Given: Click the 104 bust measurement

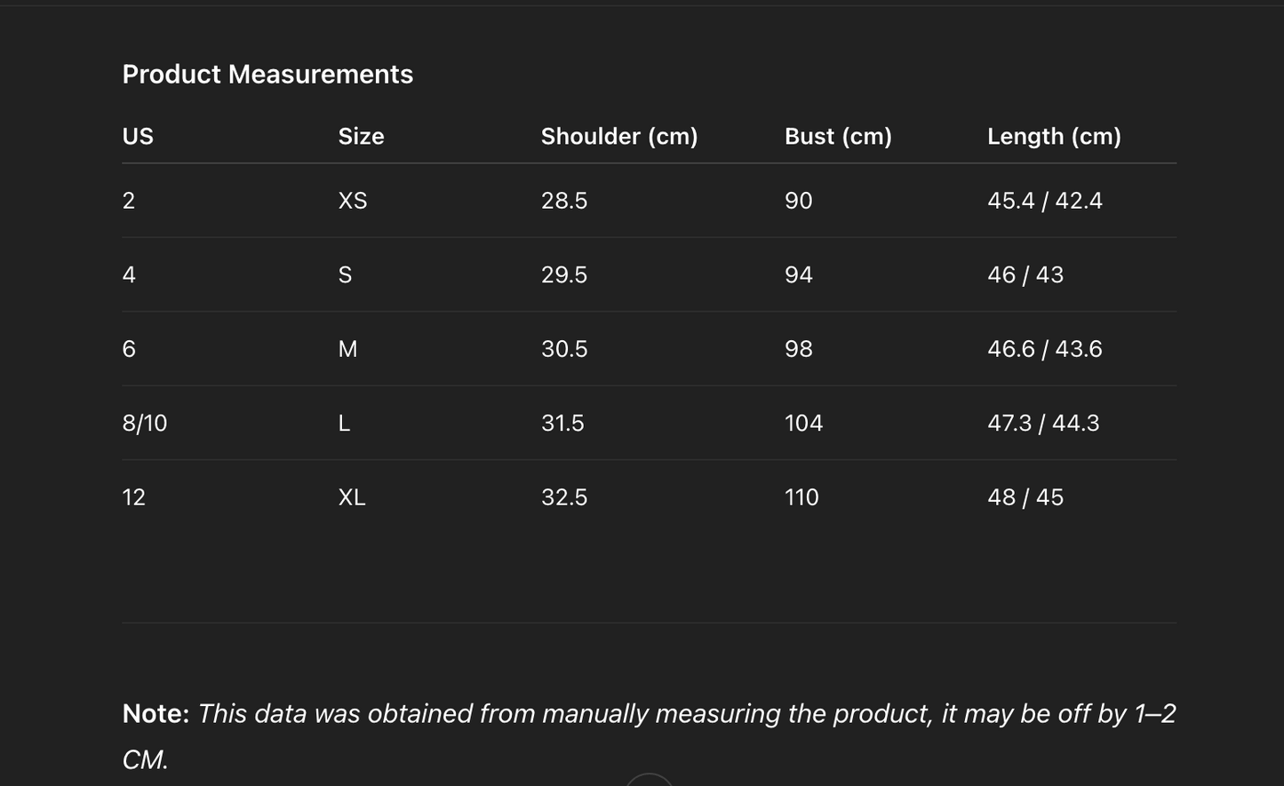Looking at the screenshot, I should point(803,423).
